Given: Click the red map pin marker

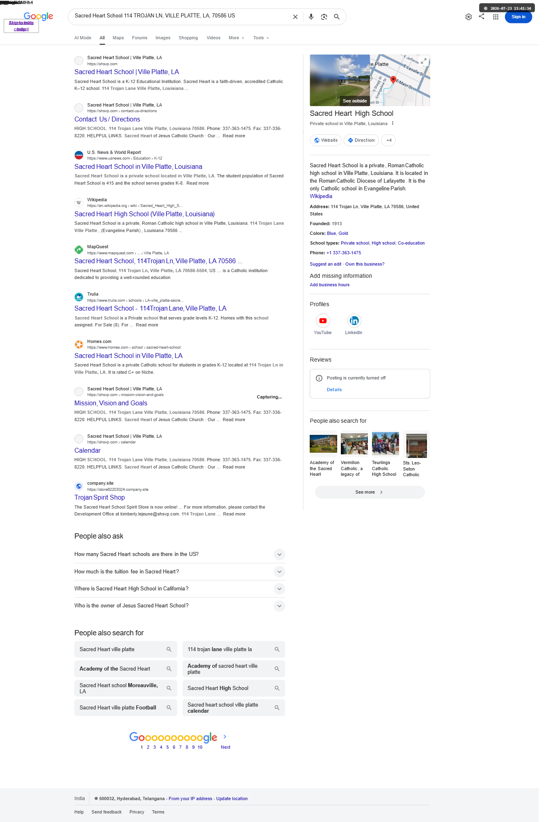Looking at the screenshot, I should point(393,79).
